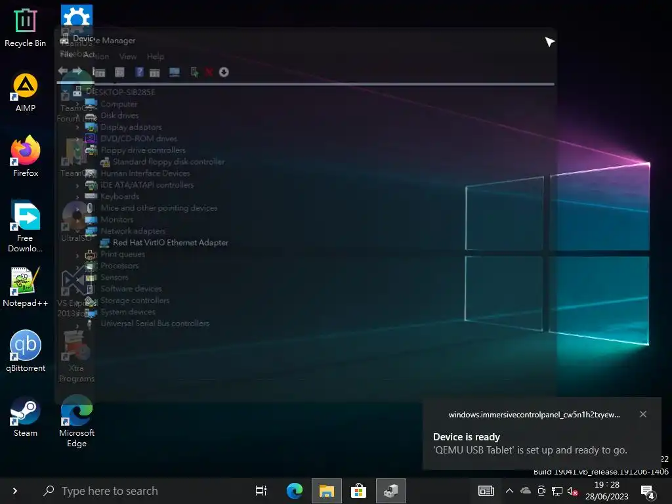Expand the Display adaptors category
The width and height of the screenshot is (672, 504).
tap(77, 127)
